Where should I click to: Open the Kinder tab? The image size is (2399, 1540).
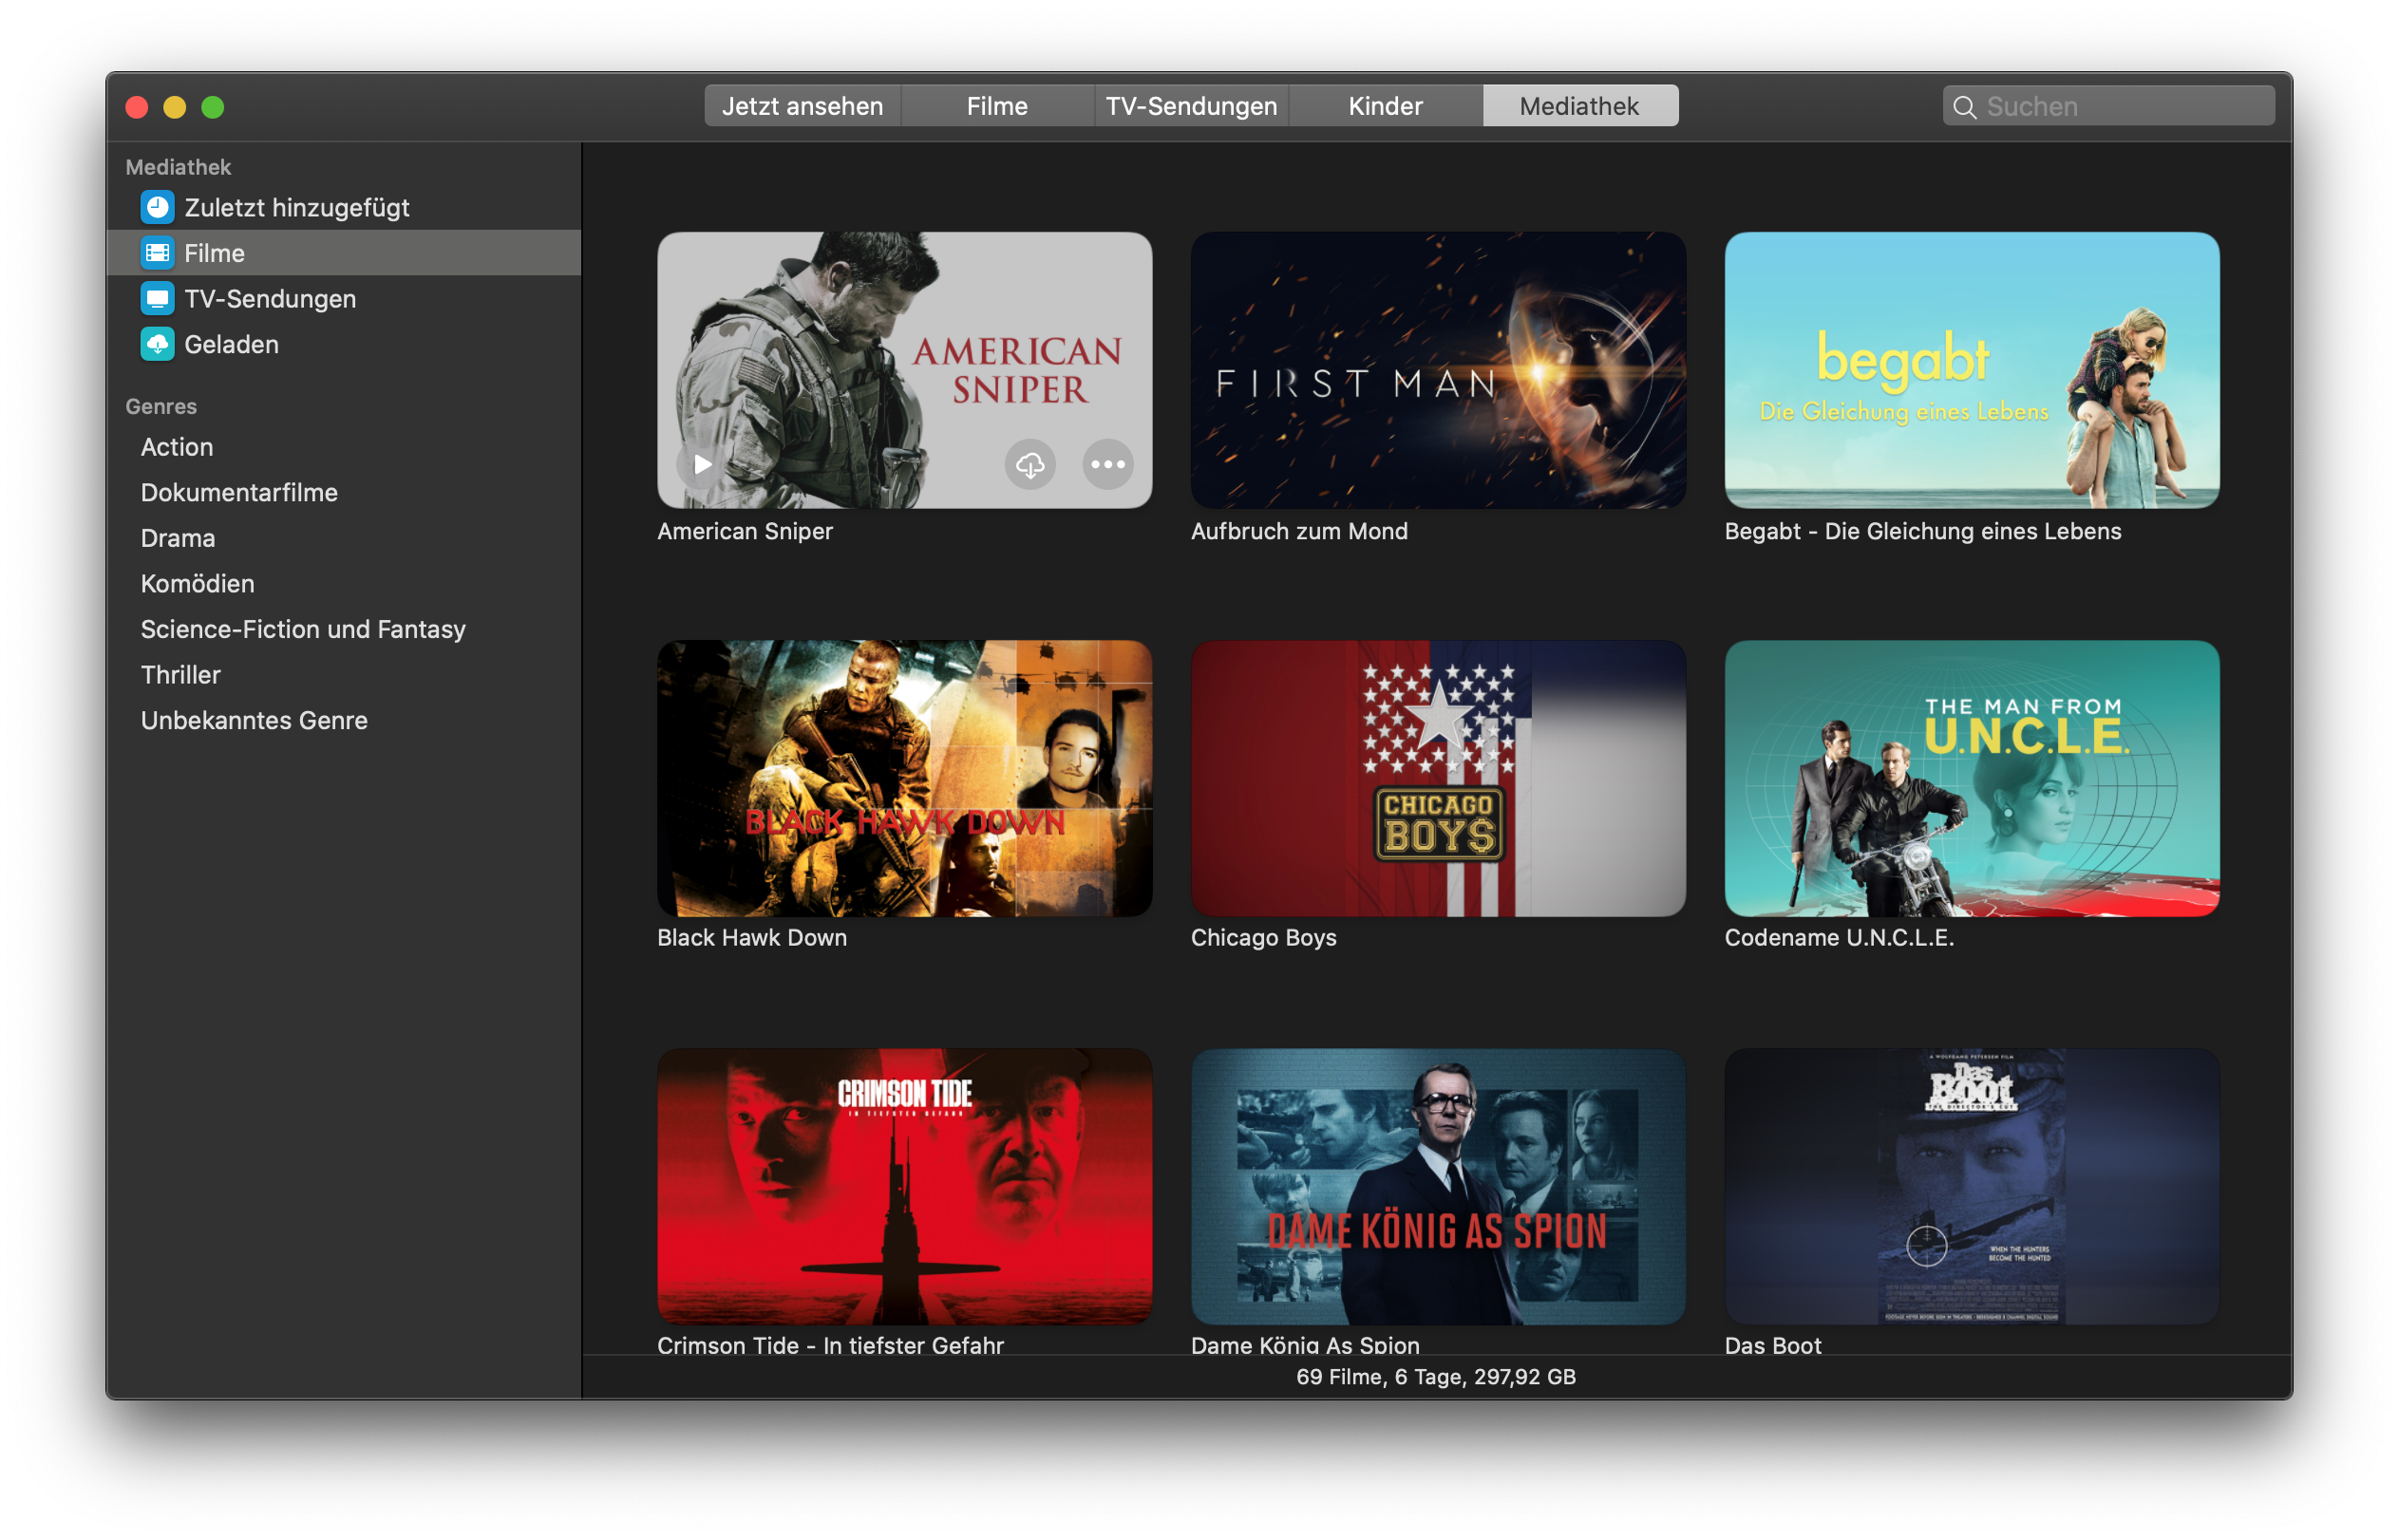point(1384,106)
